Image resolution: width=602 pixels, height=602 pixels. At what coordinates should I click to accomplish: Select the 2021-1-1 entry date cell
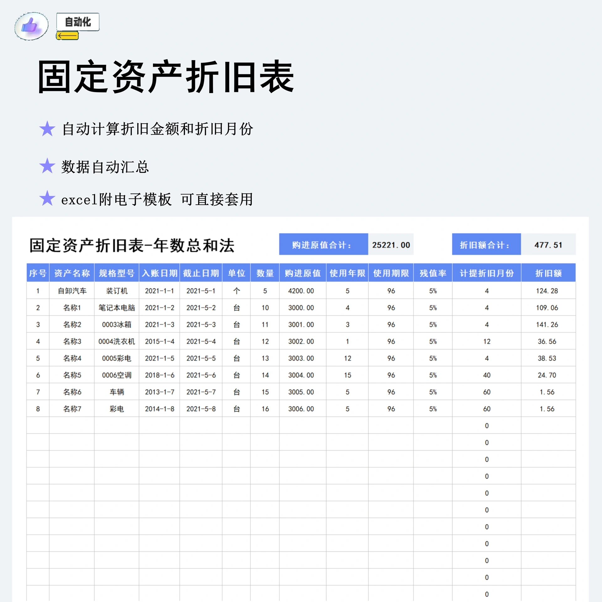[x=159, y=291]
